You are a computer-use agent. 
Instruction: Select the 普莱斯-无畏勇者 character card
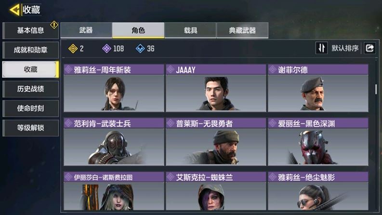pyautogui.click(x=216, y=142)
